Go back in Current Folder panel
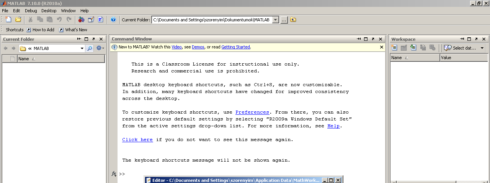Image resolution: width=490 pixels, height=183 pixels. 6,48
